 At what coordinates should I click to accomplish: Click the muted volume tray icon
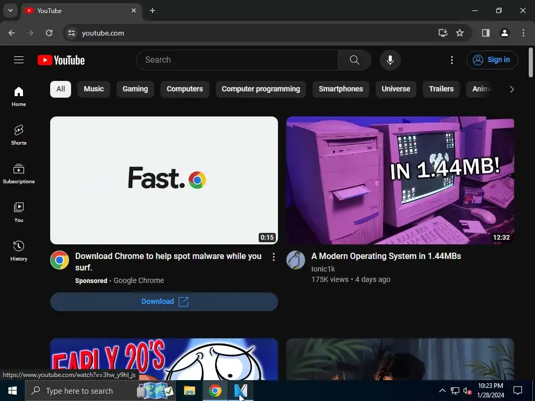coord(467,391)
